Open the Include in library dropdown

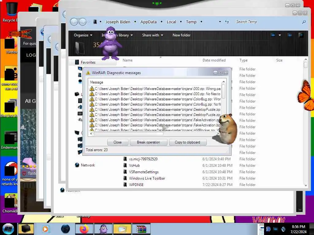pyautogui.click(x=117, y=35)
